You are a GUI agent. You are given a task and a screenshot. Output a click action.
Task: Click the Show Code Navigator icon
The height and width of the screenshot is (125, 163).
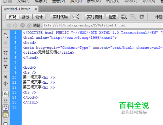point(6,43)
